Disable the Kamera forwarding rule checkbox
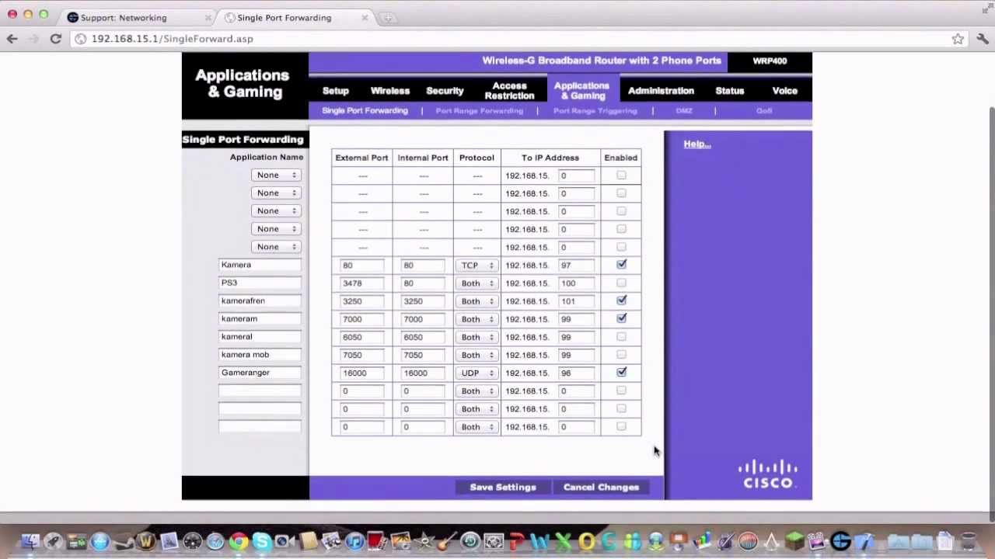 tap(621, 265)
